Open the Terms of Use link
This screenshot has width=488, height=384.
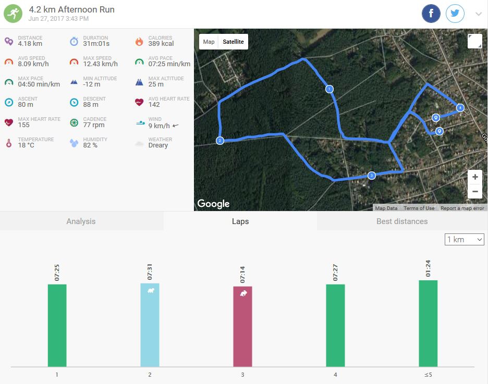pos(419,208)
